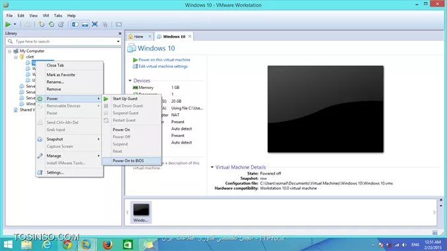Click the Manage wrench icon
The height and width of the screenshot is (251, 447).
point(40,156)
